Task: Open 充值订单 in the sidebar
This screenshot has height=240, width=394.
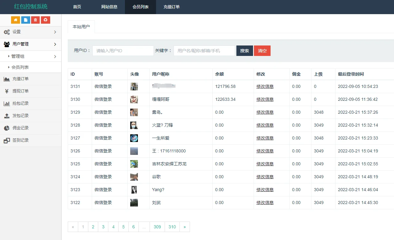Action: click(20, 79)
